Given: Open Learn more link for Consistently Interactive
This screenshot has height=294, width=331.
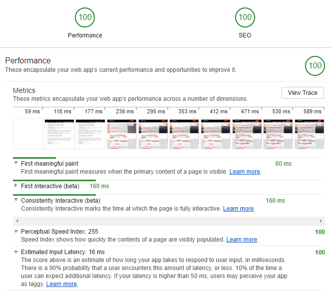Looking at the screenshot, I should tap(238, 209).
